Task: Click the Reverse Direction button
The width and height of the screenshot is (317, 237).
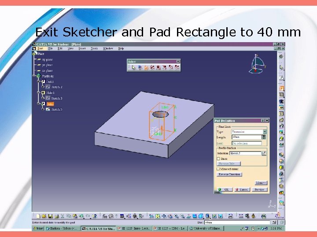Action: click(x=229, y=174)
